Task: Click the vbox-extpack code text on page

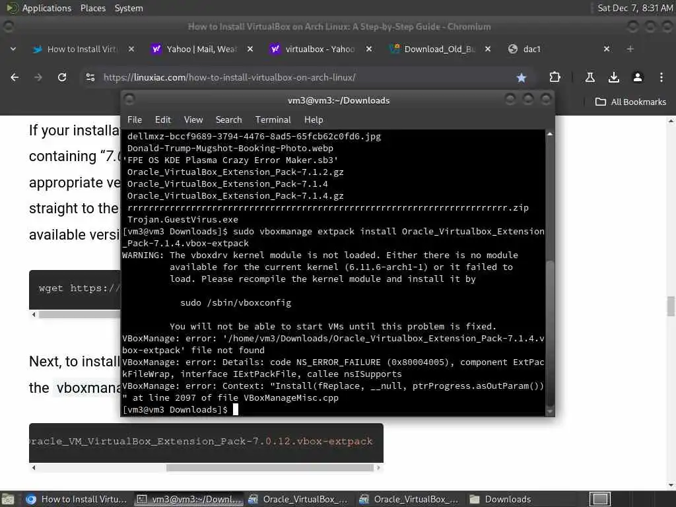Action: (201, 442)
